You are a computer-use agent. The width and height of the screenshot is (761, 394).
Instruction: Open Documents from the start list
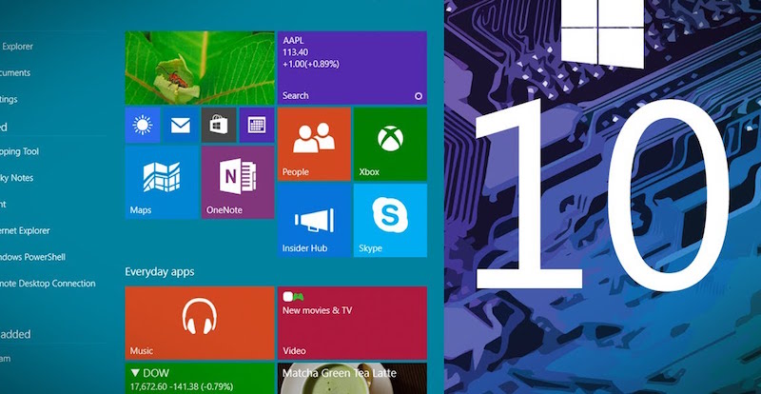click(x=15, y=73)
